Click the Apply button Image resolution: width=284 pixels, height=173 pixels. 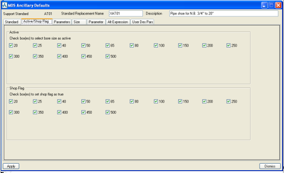point(11,166)
